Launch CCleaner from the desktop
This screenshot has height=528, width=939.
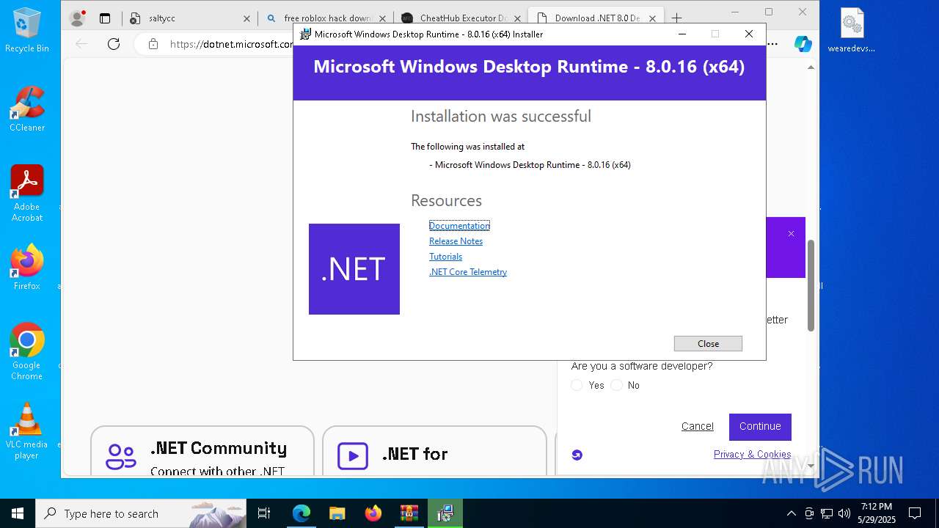[27, 109]
